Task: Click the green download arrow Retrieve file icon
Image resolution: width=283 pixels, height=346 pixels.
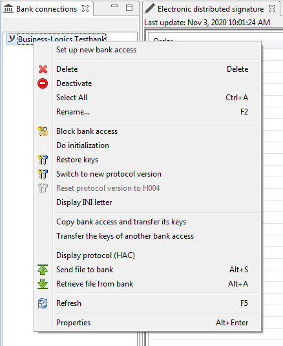Action: click(43, 284)
